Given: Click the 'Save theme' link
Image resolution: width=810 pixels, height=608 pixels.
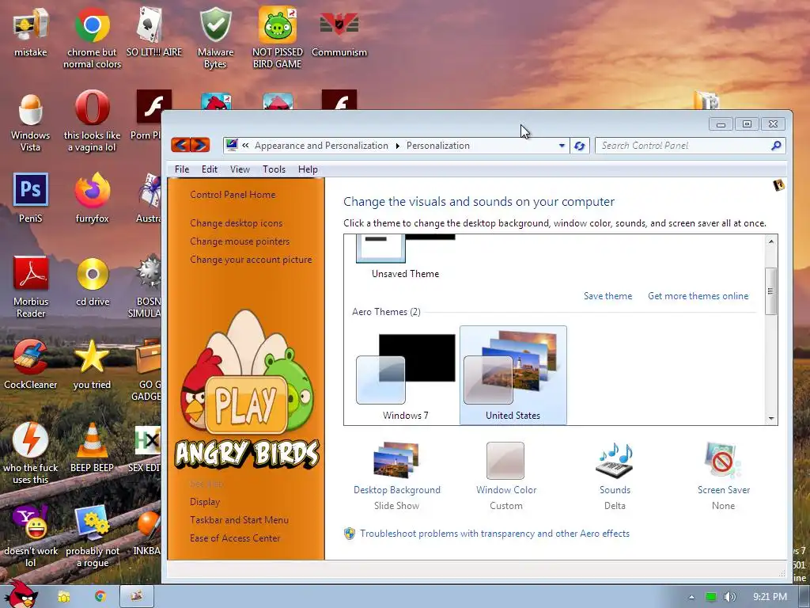Looking at the screenshot, I should point(607,296).
